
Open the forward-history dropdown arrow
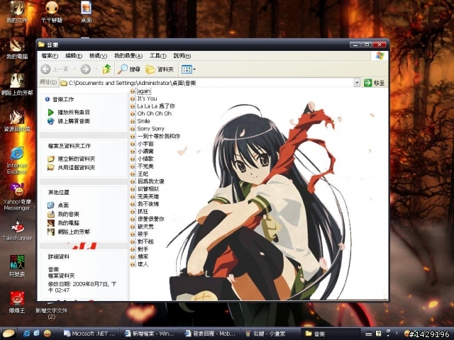pyautogui.click(x=96, y=69)
